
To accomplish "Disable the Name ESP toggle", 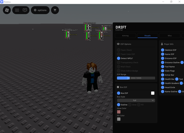I will 163,54.
